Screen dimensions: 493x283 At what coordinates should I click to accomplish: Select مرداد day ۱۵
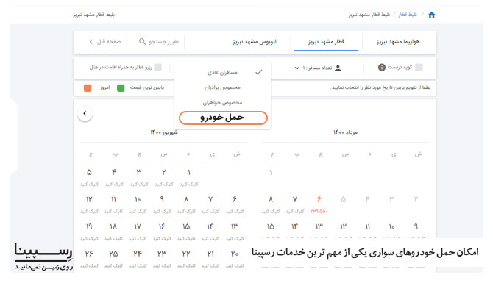point(271,227)
